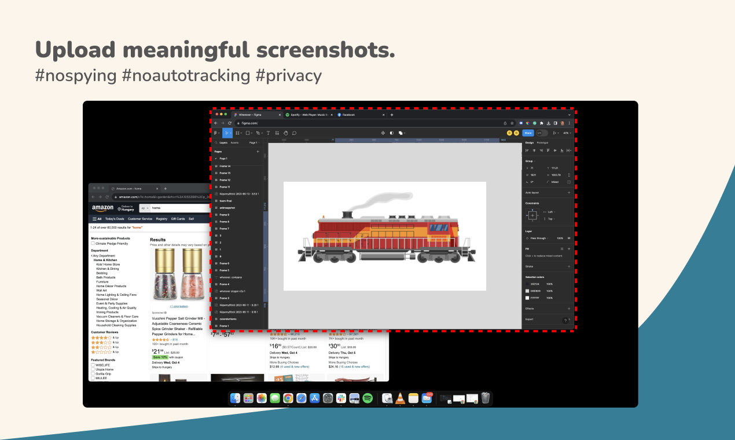Open the Page 1 dropdown in Layers panel
735x440 pixels.
pyautogui.click(x=254, y=142)
